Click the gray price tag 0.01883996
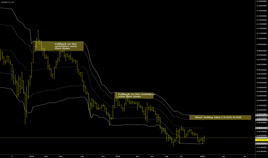 tap(261, 138)
